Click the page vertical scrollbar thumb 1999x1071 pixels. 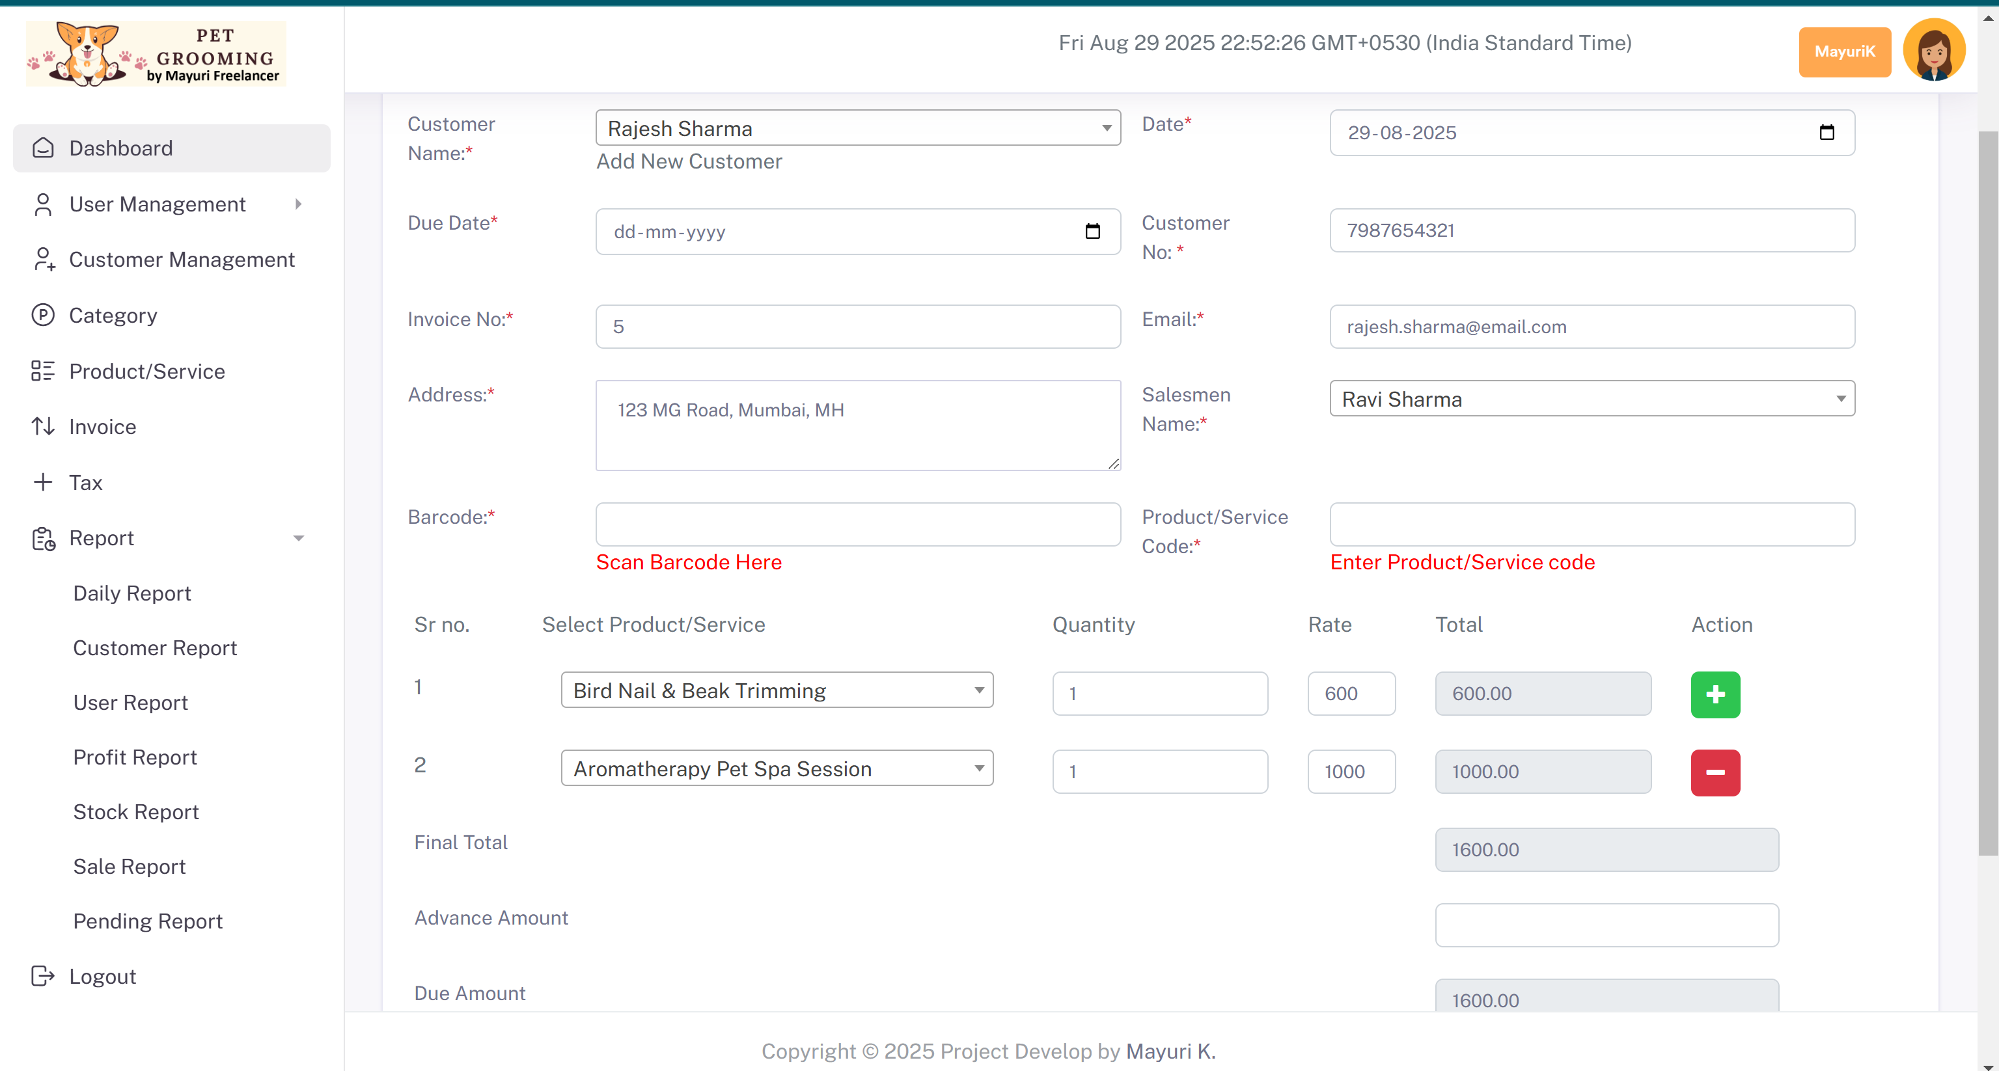tap(1988, 493)
